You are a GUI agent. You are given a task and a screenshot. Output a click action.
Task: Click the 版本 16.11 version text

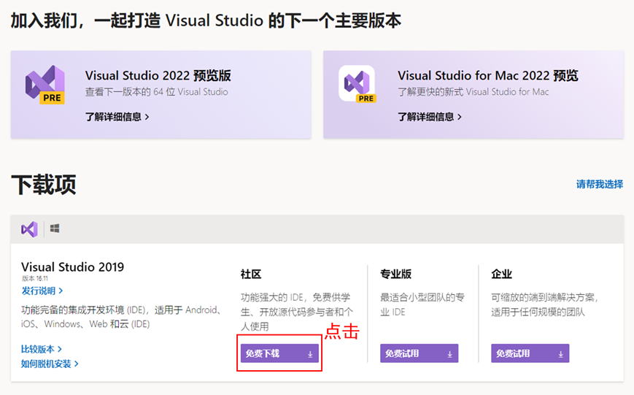tap(35, 278)
